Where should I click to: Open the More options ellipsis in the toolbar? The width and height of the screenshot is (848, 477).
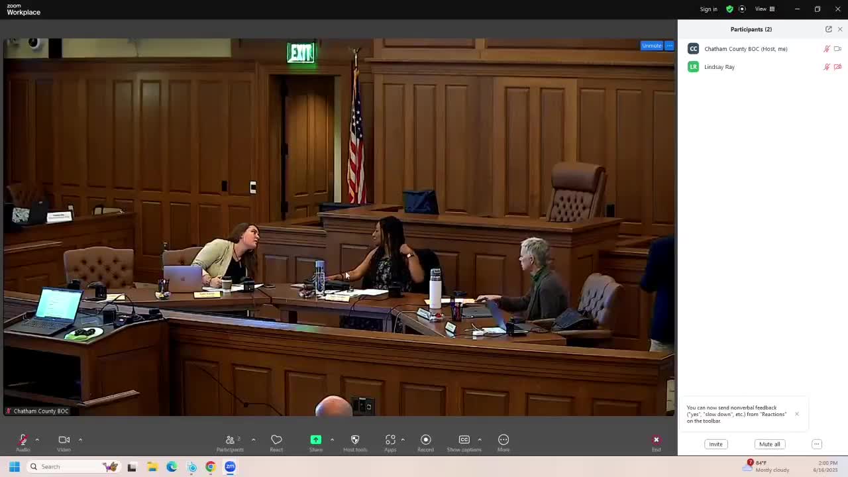coord(503,443)
